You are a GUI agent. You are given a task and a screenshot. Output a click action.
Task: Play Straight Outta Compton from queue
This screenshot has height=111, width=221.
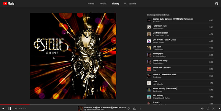pyautogui.click(x=180, y=20)
